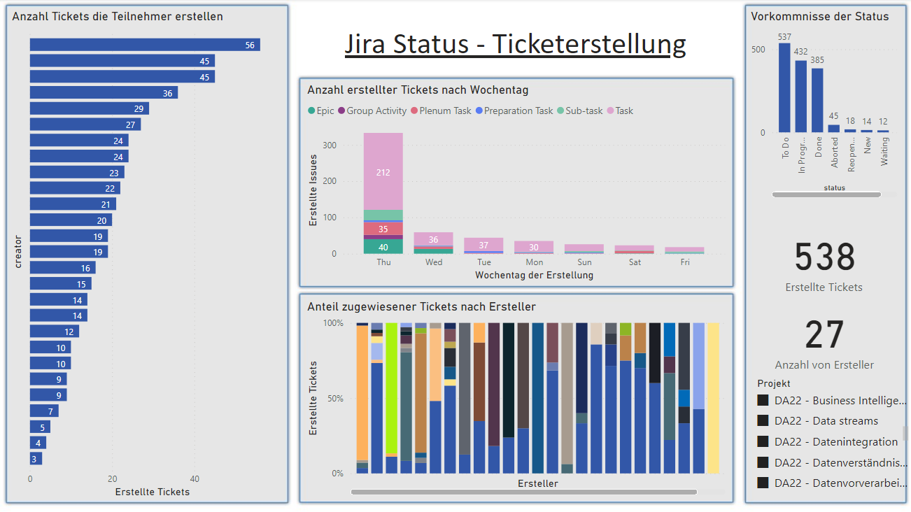The height and width of the screenshot is (512, 911).
Task: Toggle the DA22 - Data streams checkbox
Action: (763, 421)
